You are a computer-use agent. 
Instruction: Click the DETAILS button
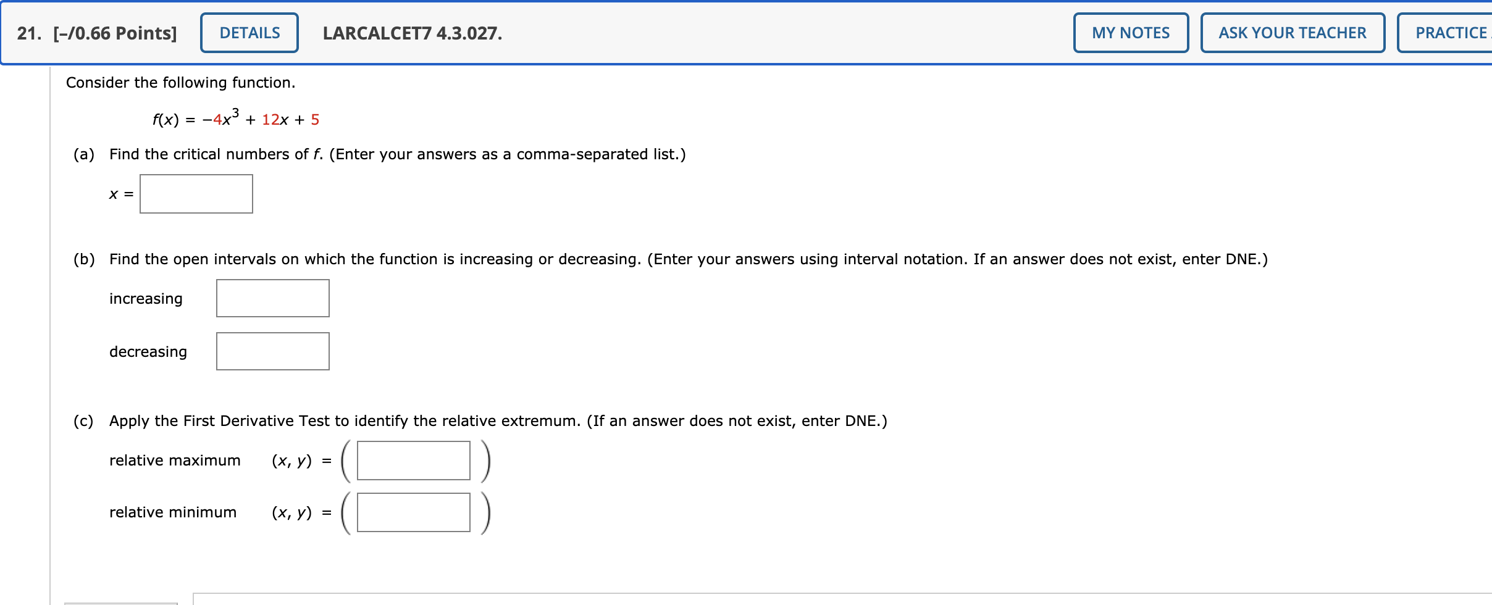coord(249,33)
